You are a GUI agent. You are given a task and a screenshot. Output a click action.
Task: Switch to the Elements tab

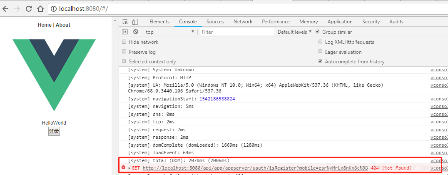[159, 22]
